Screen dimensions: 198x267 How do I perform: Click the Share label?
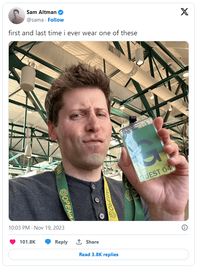92,242
